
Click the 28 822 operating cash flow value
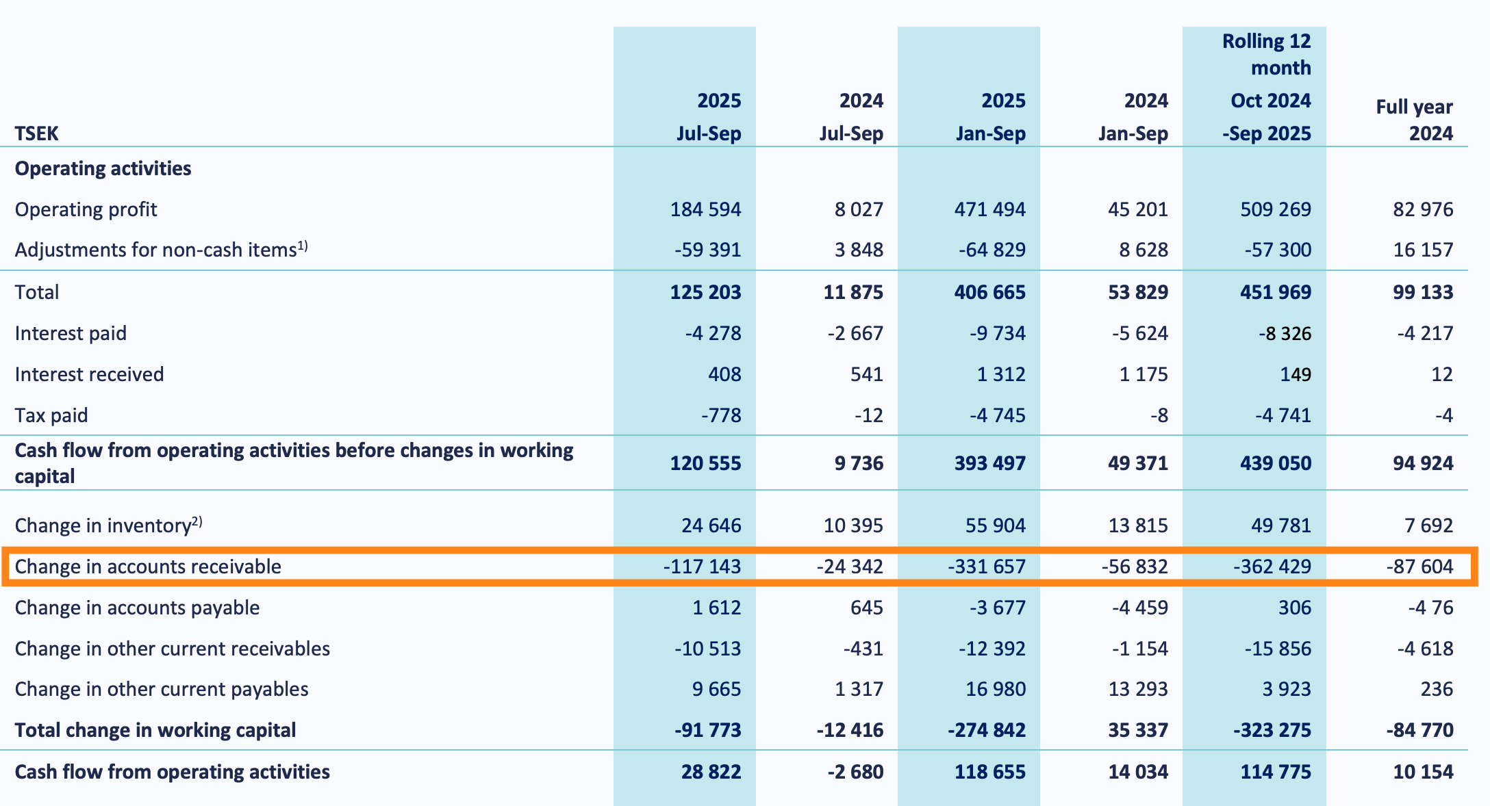coord(711,772)
